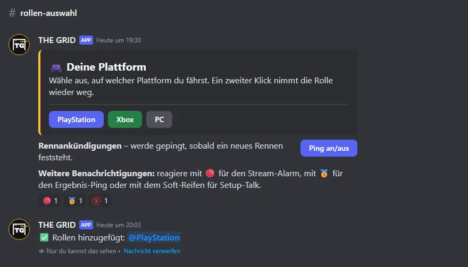The width and height of the screenshot is (468, 267).
Task: Click the PlayStation platform button
Action: [x=76, y=119]
